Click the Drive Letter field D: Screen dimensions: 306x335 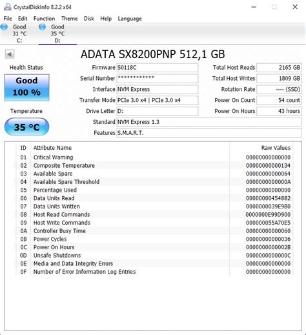(x=158, y=111)
